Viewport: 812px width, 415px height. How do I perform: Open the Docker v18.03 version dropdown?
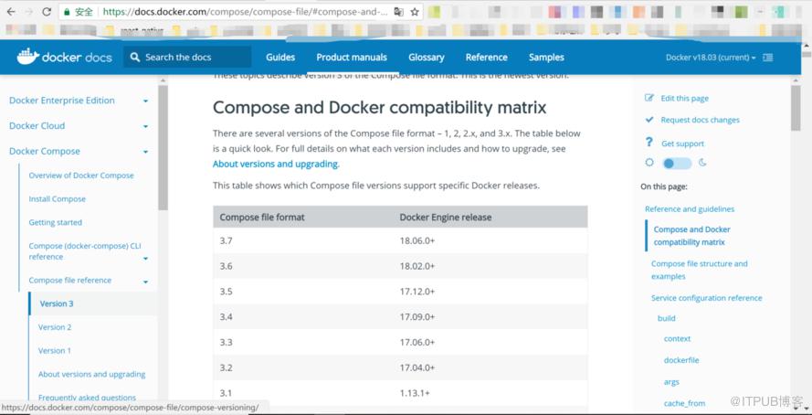tap(711, 58)
